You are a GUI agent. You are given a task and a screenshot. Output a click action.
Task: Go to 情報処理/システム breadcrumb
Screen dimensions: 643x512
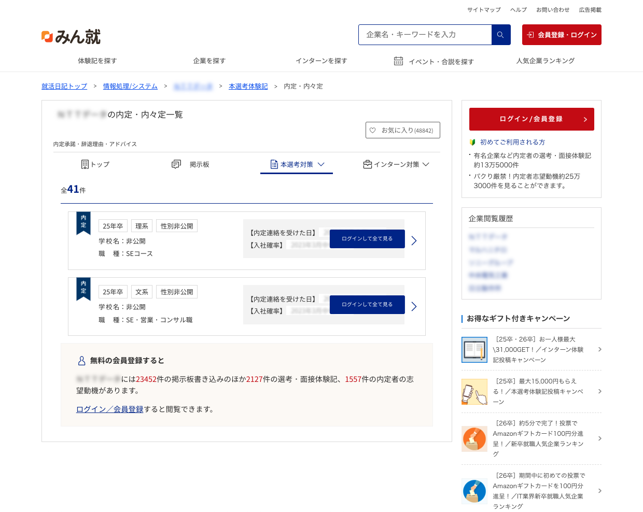tap(130, 87)
